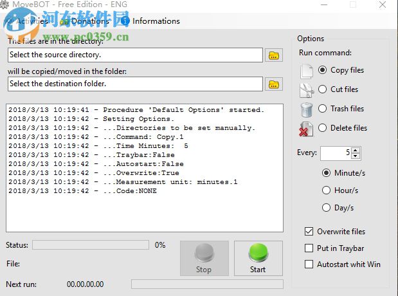Screen dimensions: 398x296
Task: Click log line 'Setting Options.'
Action: (x=91, y=119)
